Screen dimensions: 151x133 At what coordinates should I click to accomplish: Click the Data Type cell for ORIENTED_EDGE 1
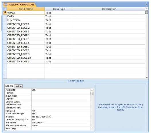59,24
